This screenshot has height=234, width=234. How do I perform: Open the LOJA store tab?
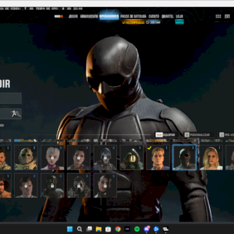click(180, 16)
